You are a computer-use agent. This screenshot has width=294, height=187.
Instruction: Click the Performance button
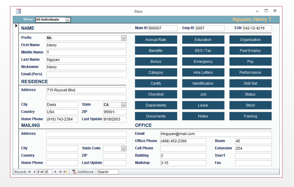[x=250, y=72]
